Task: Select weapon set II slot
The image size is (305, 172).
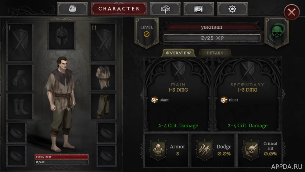Action: click(103, 42)
